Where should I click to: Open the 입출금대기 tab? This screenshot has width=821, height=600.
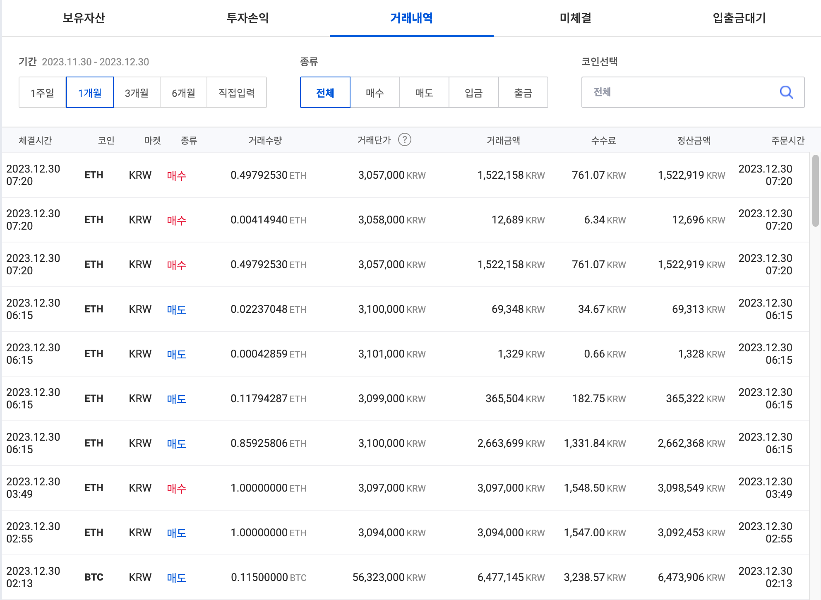739,18
